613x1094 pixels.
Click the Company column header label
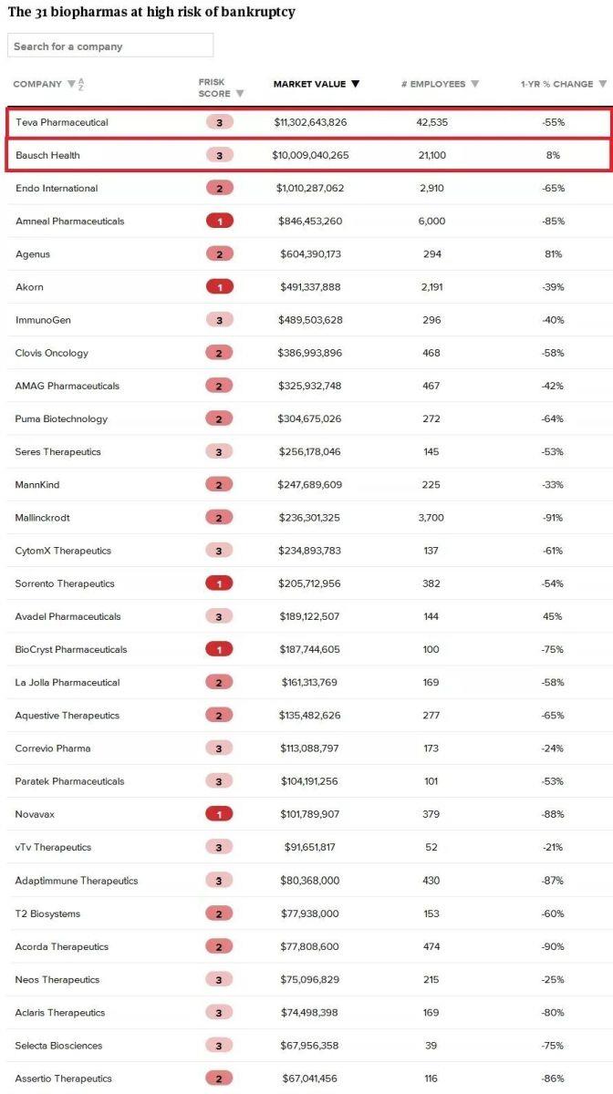pos(37,85)
